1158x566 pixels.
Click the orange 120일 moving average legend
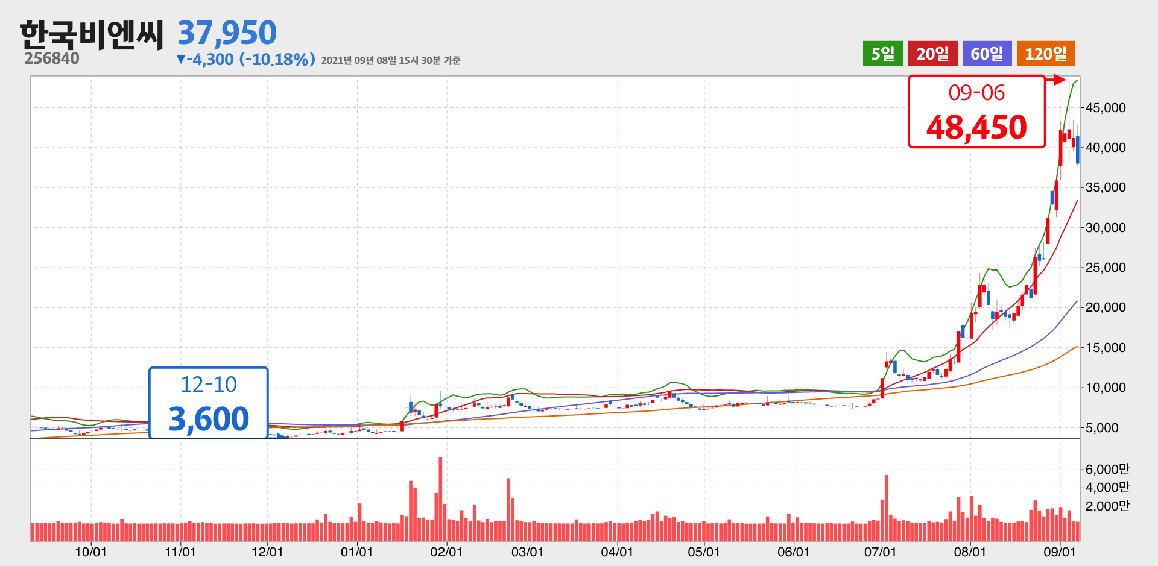pyautogui.click(x=1046, y=54)
